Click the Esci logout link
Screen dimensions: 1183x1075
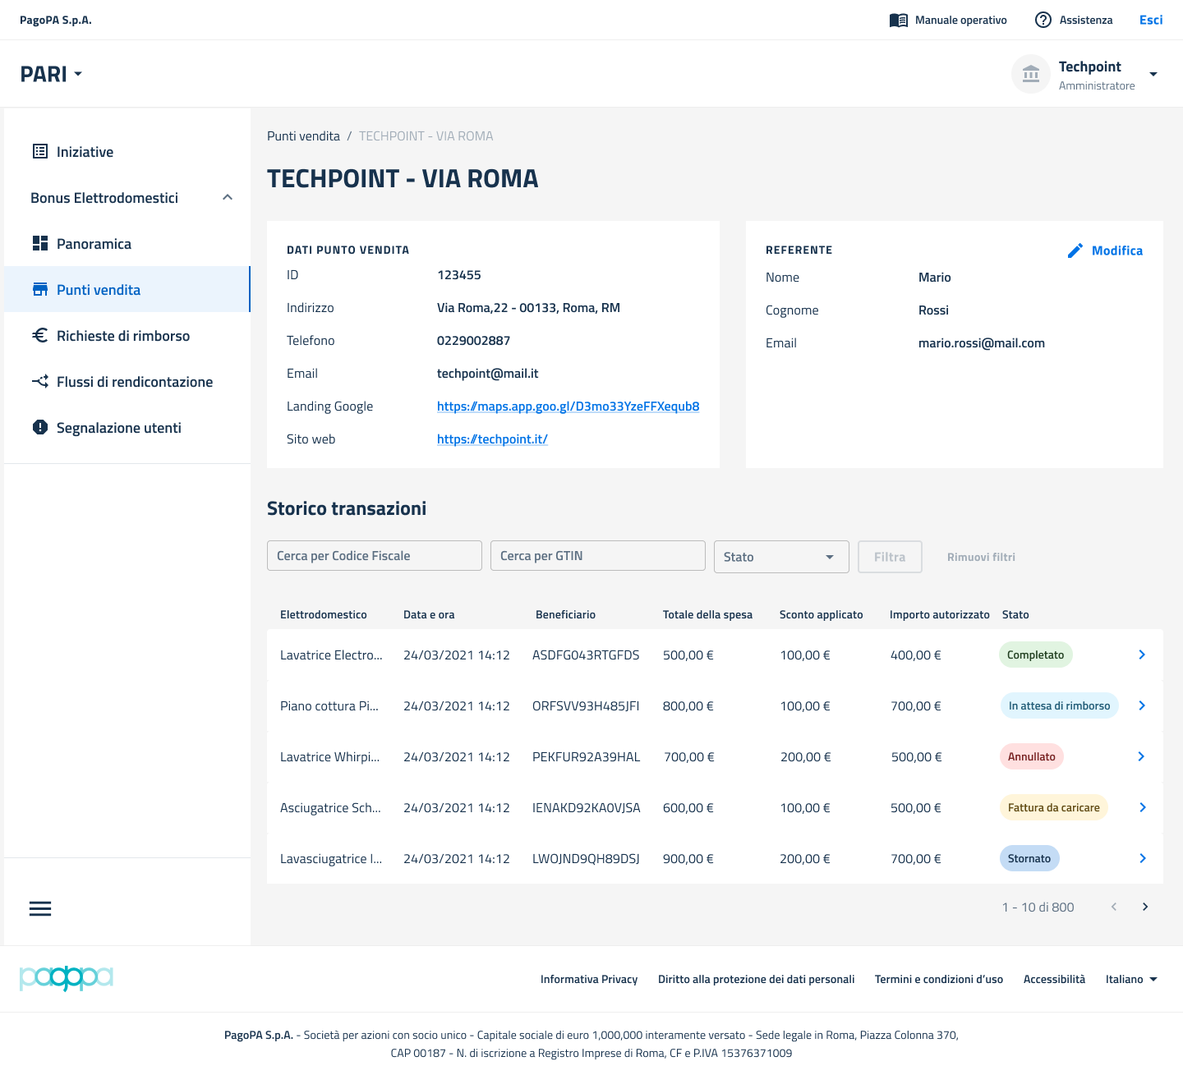pos(1150,21)
